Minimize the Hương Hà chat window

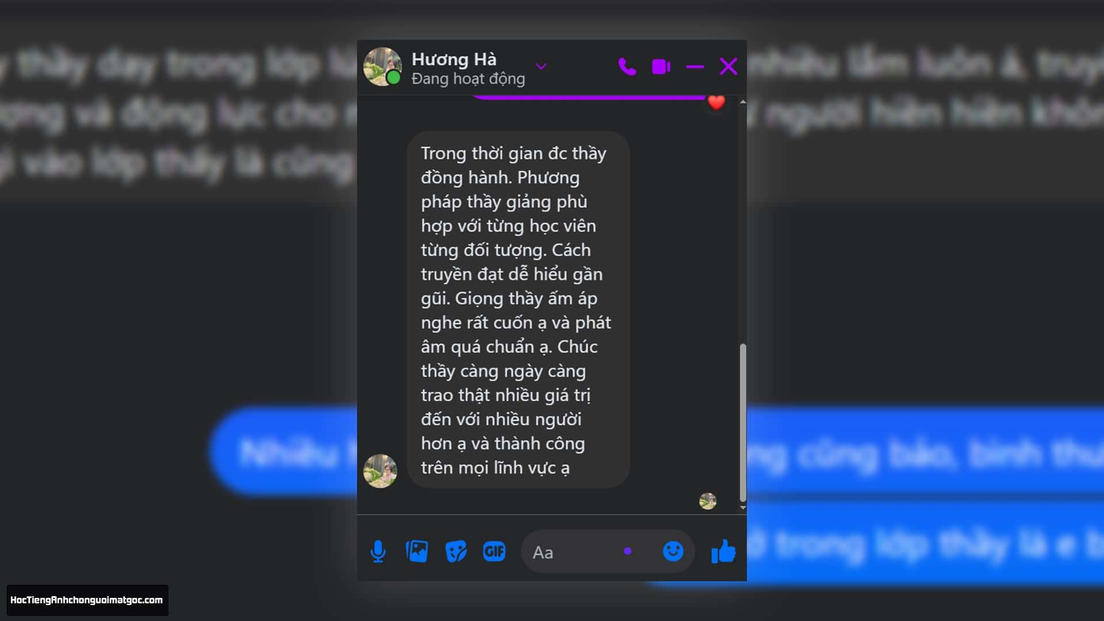[695, 67]
